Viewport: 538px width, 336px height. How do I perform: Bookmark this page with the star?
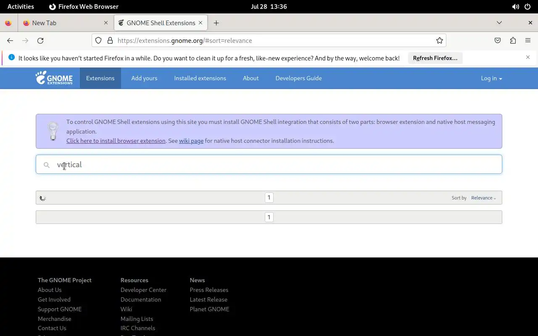[x=440, y=40]
